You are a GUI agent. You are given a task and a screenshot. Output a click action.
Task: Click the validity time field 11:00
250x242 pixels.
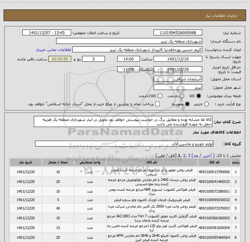click(129, 69)
